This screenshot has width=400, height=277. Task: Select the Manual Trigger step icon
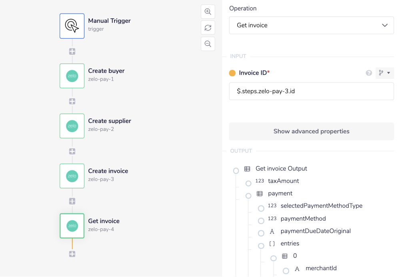pyautogui.click(x=72, y=26)
